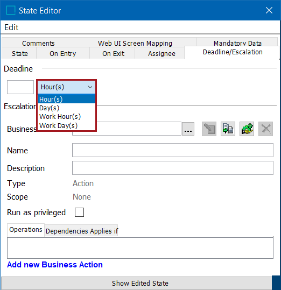
Task: Switch to the Assignee tab
Action: point(161,54)
